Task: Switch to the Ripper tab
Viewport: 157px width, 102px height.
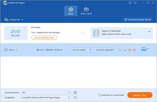Action: pyautogui.click(x=71, y=11)
